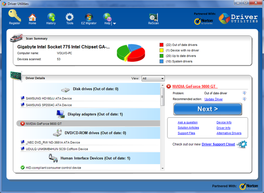Screen dimensions: 264x193
Task: Click blue System drivers legend swatch
Action: 162,61
